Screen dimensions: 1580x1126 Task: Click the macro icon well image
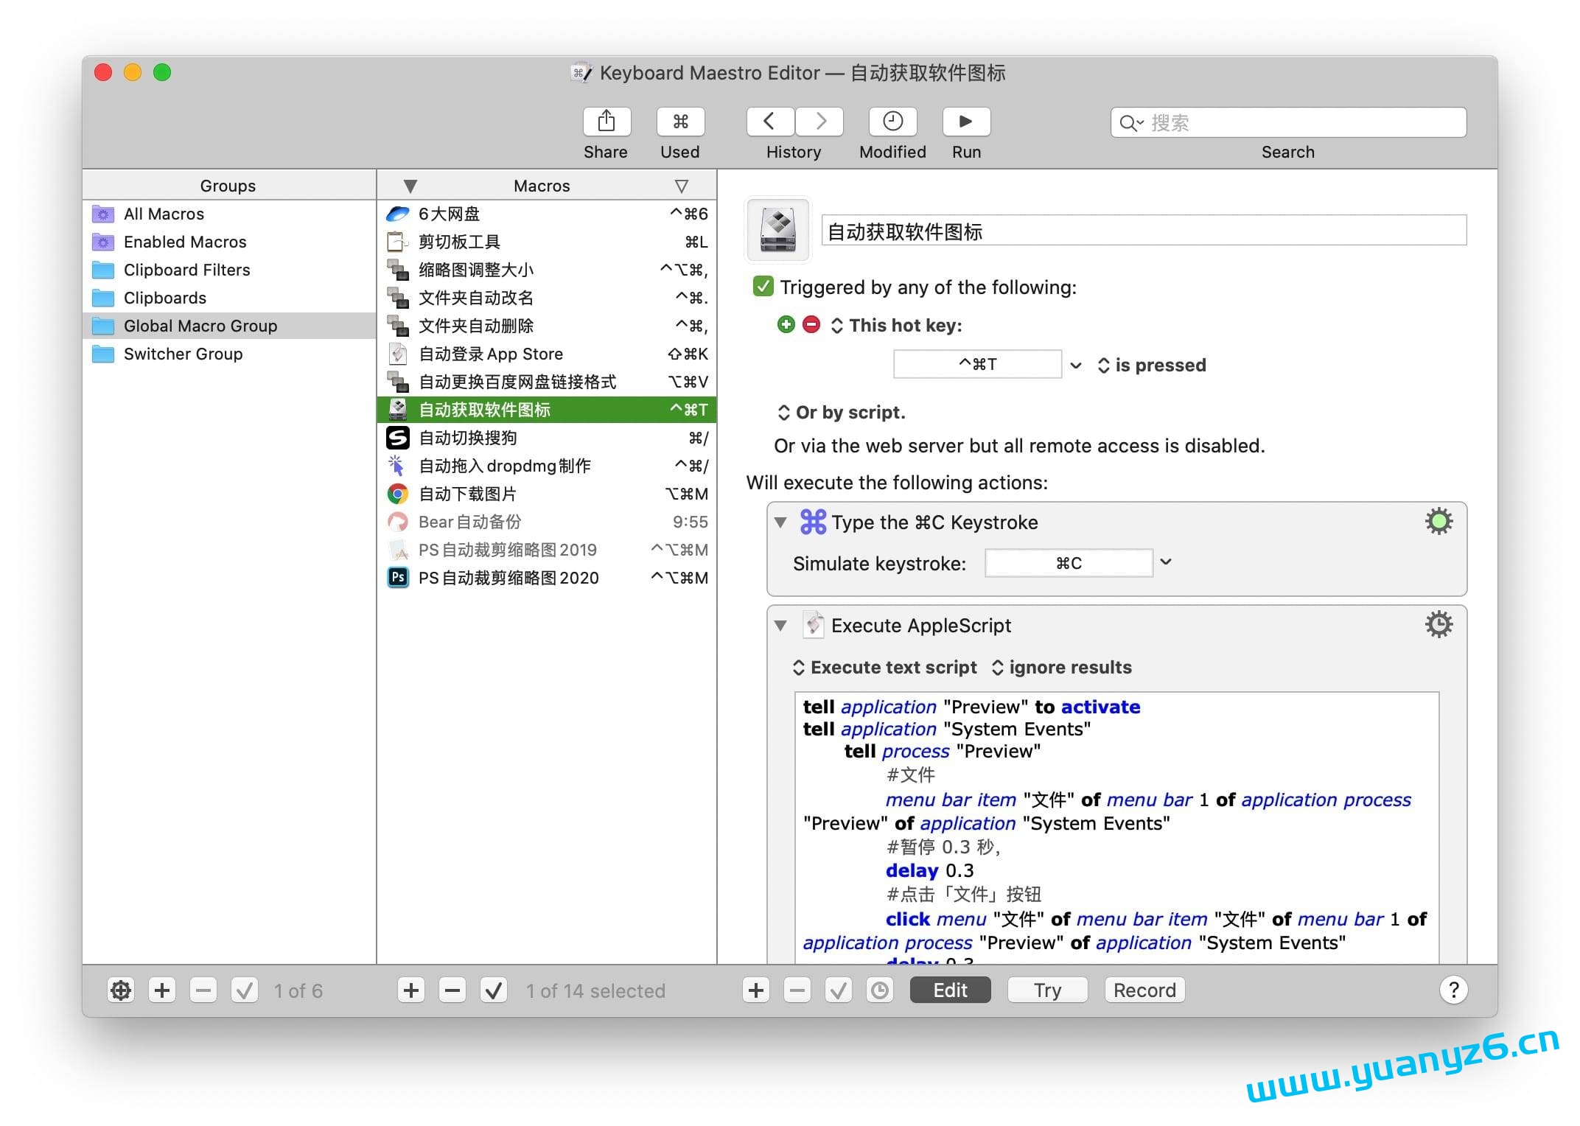pyautogui.click(x=778, y=230)
